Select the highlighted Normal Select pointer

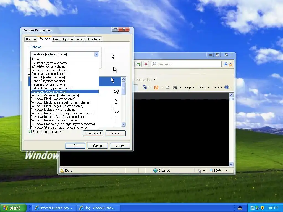112,80
